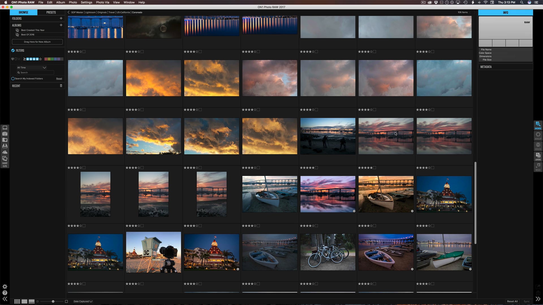Toggle color label box under lifeguard tower thumbnail
543x305 pixels.
coord(142,284)
